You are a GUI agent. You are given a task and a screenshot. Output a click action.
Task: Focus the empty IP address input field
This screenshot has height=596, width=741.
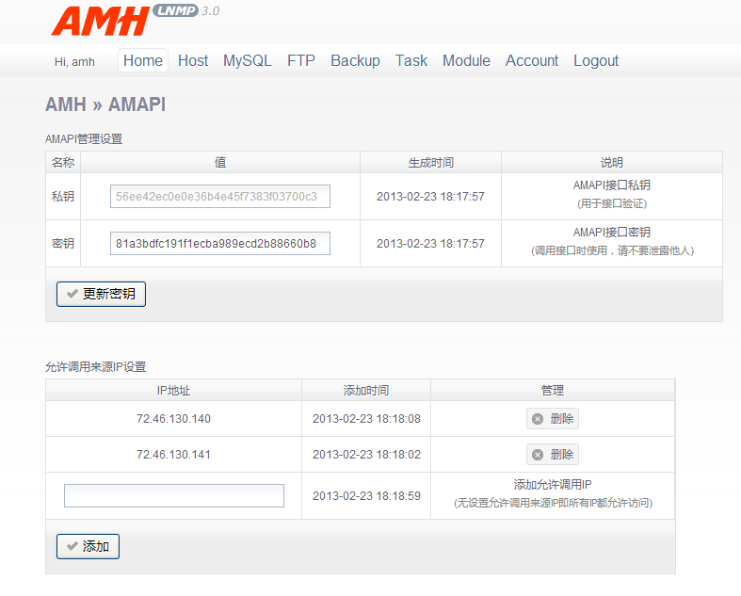pos(174,495)
